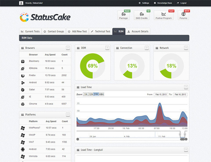Open the Add New Test tab

(x=77, y=32)
